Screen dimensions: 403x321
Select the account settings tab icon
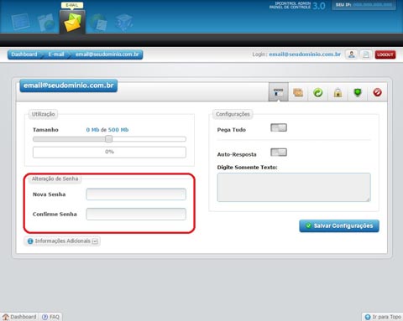279,92
